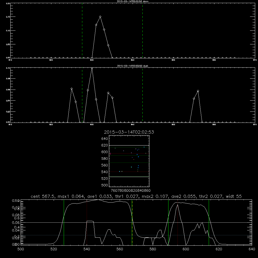Click the dawn plot title text

(x=133, y=1)
